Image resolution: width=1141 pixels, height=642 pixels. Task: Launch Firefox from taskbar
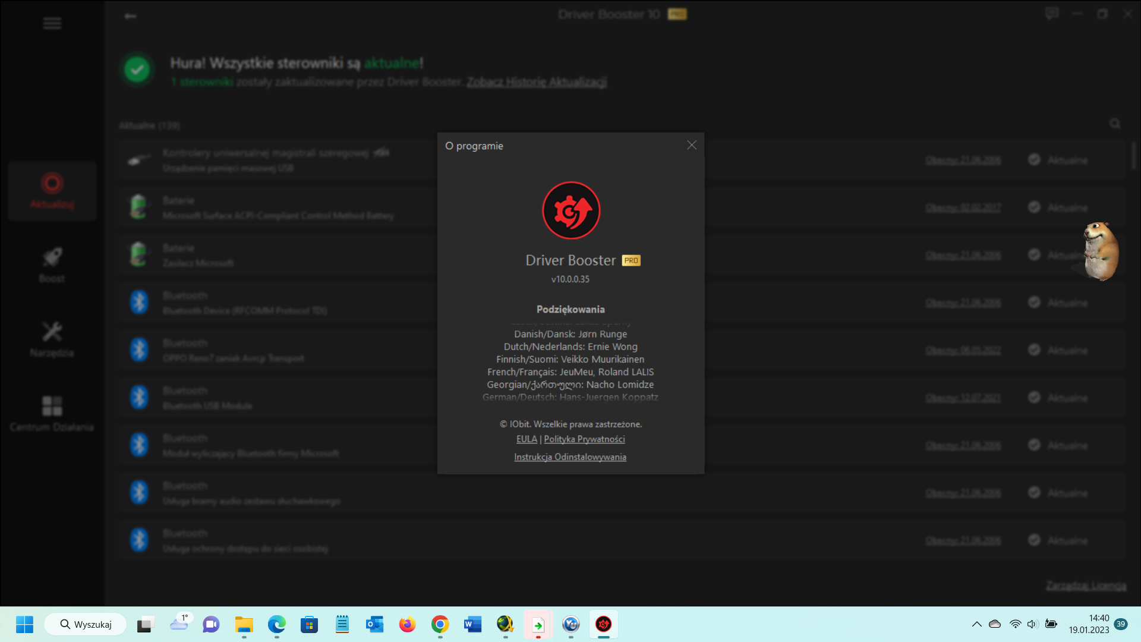pos(407,624)
